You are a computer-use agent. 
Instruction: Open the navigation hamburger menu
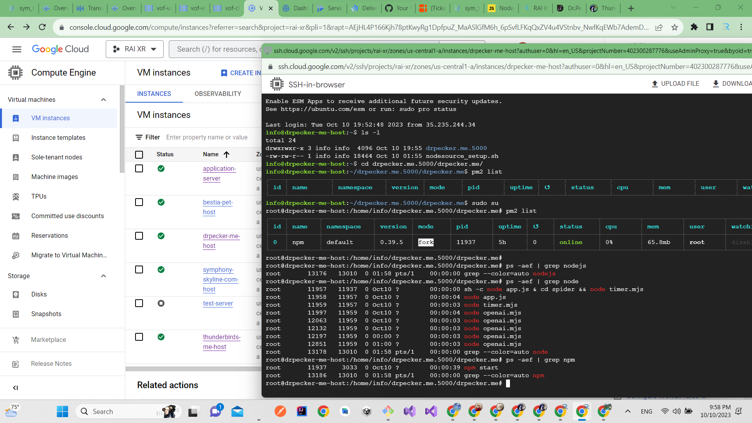pyautogui.click(x=17, y=49)
